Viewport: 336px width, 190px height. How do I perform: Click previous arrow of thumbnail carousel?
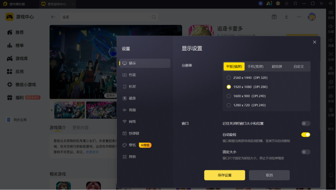(51, 110)
